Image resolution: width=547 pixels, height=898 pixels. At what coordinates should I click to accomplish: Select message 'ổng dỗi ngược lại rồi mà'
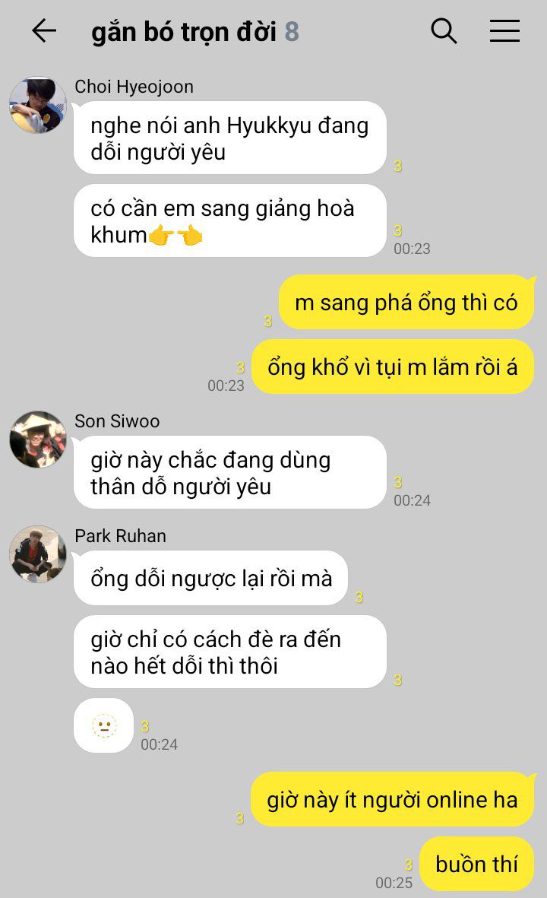(x=211, y=579)
